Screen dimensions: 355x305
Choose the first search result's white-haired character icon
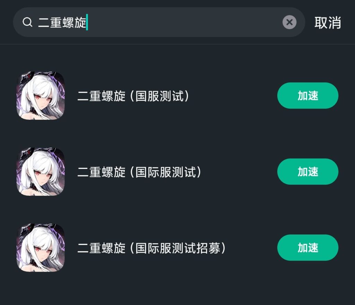(x=41, y=96)
